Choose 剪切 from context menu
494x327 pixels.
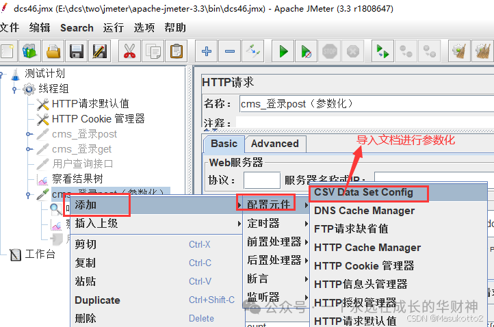(156, 244)
